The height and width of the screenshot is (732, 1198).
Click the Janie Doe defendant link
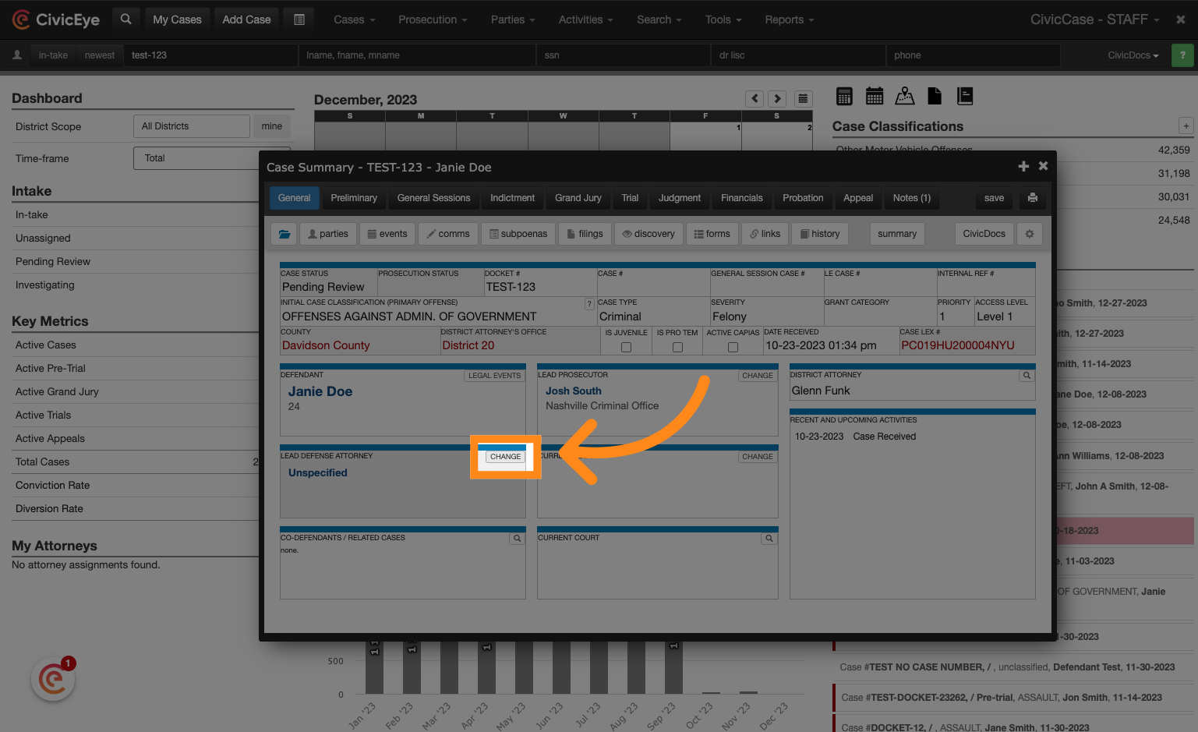pos(320,391)
